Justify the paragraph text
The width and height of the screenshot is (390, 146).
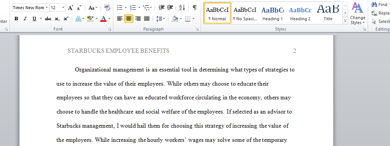[x=147, y=19]
